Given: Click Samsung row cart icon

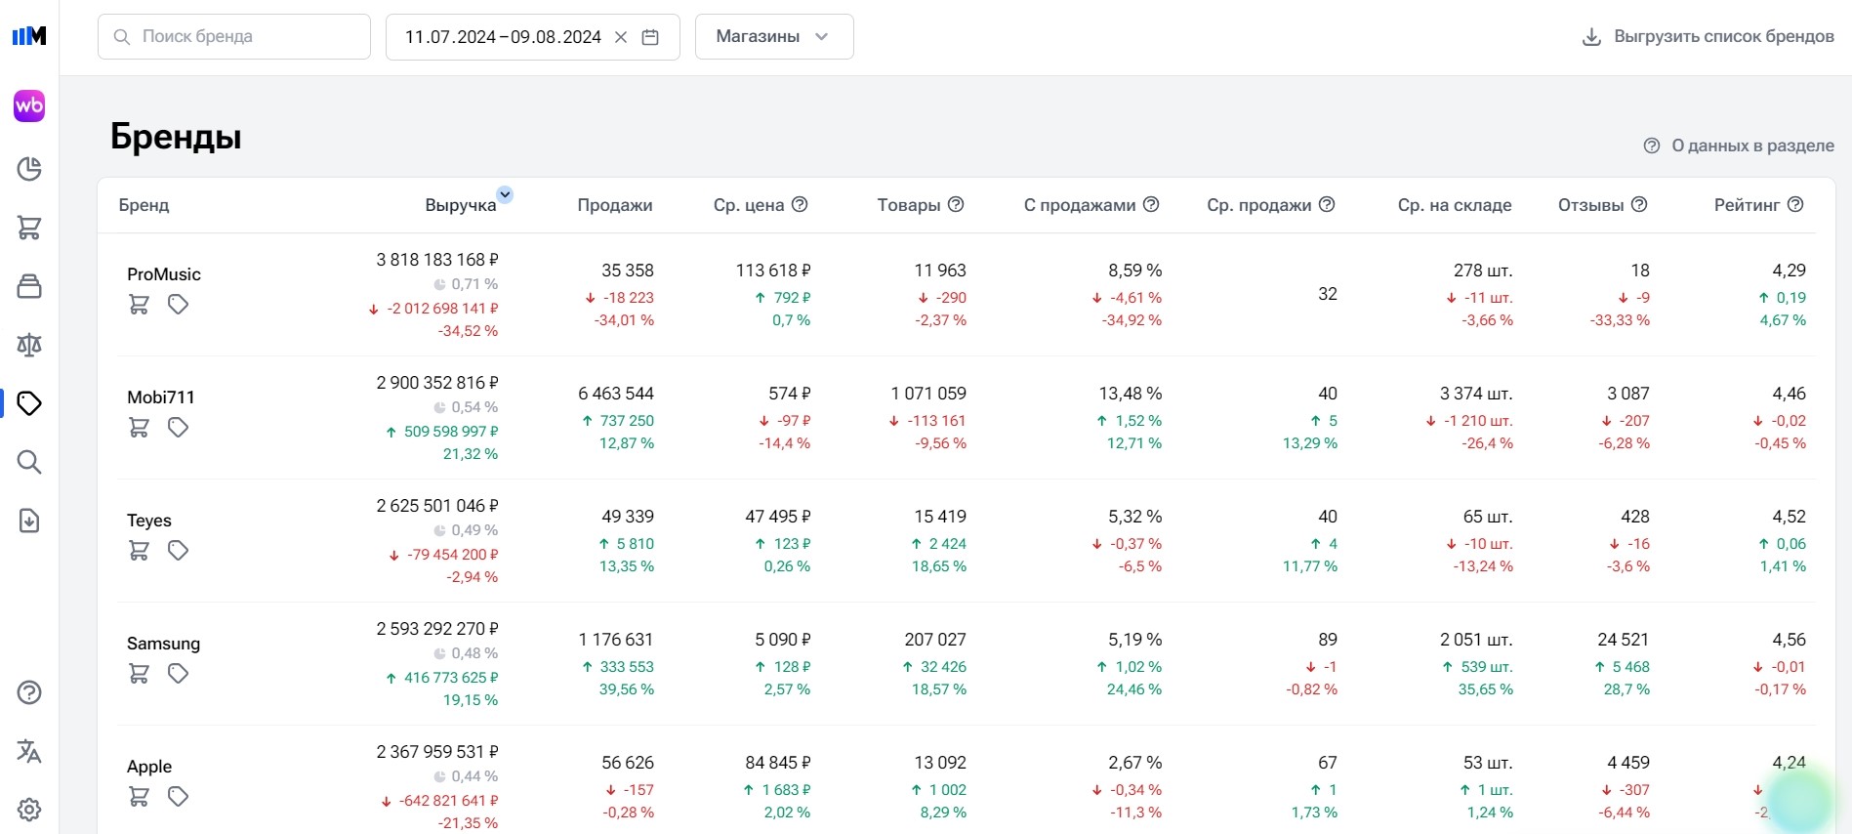Looking at the screenshot, I should click(139, 674).
